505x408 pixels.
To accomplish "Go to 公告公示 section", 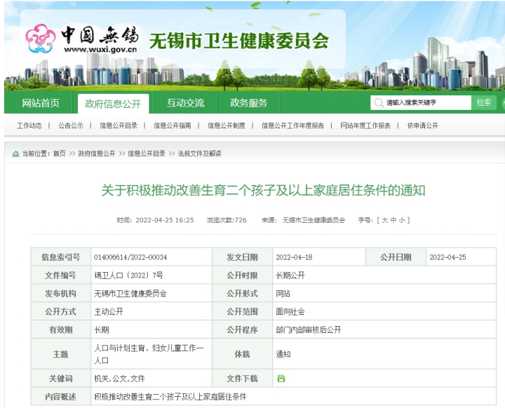I will 71,126.
